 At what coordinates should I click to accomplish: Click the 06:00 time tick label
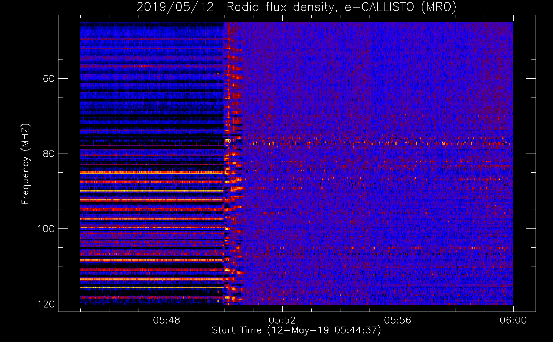pos(513,320)
